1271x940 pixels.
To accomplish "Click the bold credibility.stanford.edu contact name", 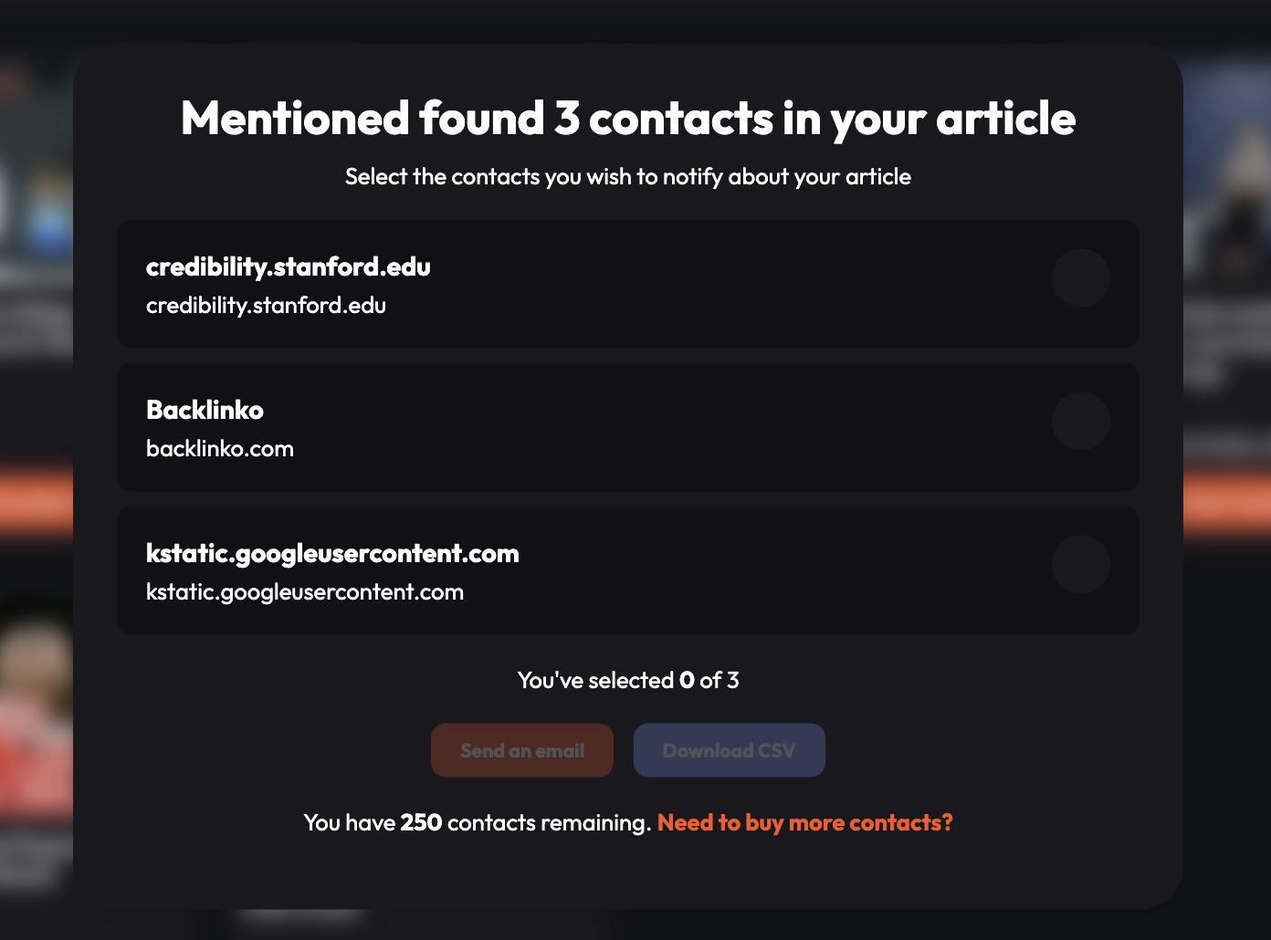I will click(x=288, y=266).
